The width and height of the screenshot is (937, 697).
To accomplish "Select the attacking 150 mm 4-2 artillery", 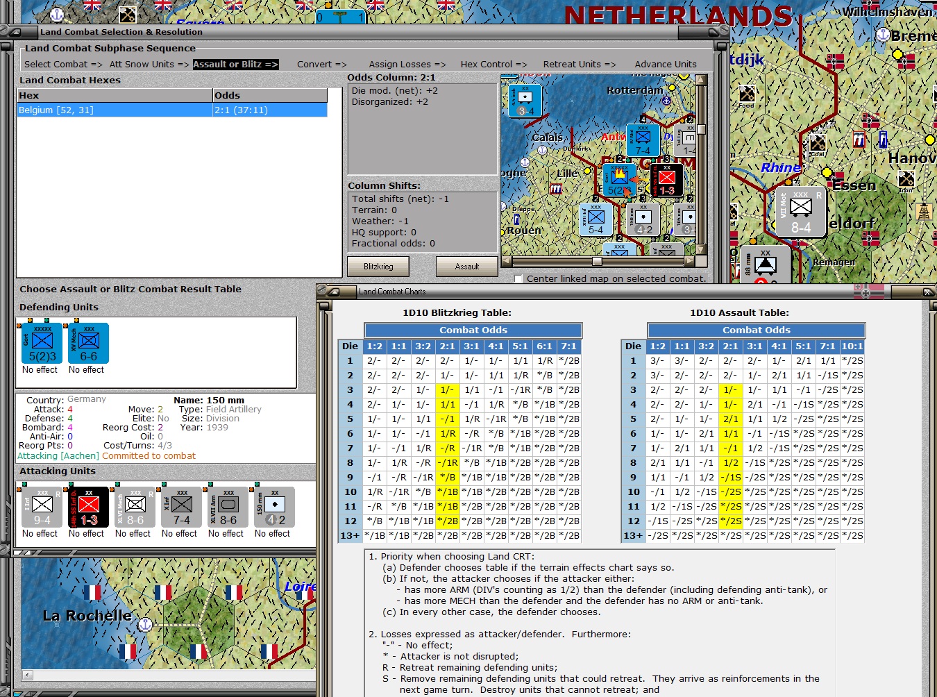I will click(x=275, y=507).
